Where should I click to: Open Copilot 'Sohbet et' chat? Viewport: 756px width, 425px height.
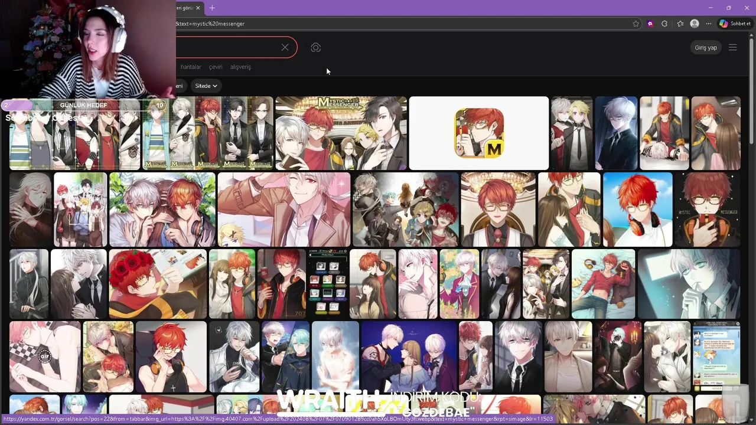[735, 24]
